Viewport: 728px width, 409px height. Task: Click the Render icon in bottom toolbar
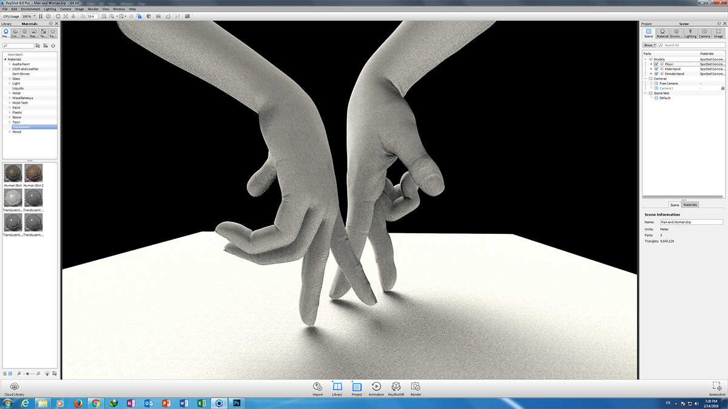(x=416, y=388)
